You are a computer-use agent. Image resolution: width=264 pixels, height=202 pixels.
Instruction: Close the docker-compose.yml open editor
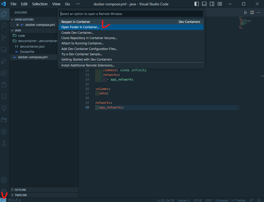(x=17, y=25)
